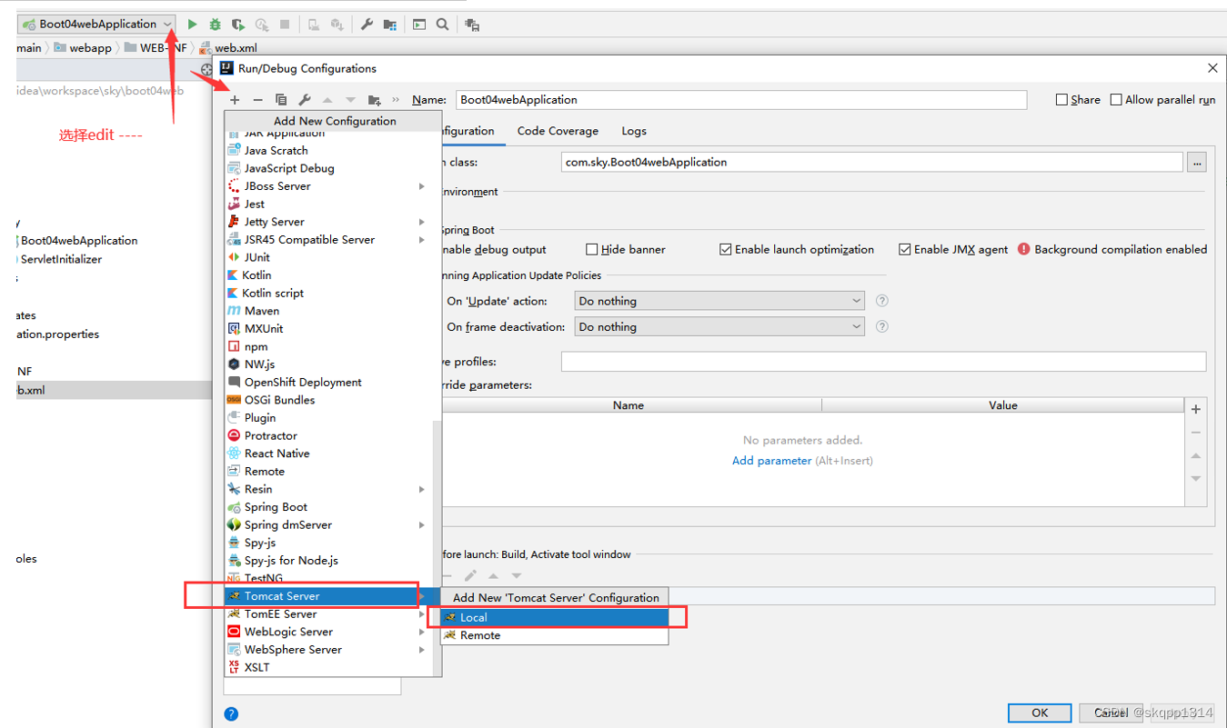Enable Allow parallel run checkbox
The image size is (1227, 728).
1116,100
